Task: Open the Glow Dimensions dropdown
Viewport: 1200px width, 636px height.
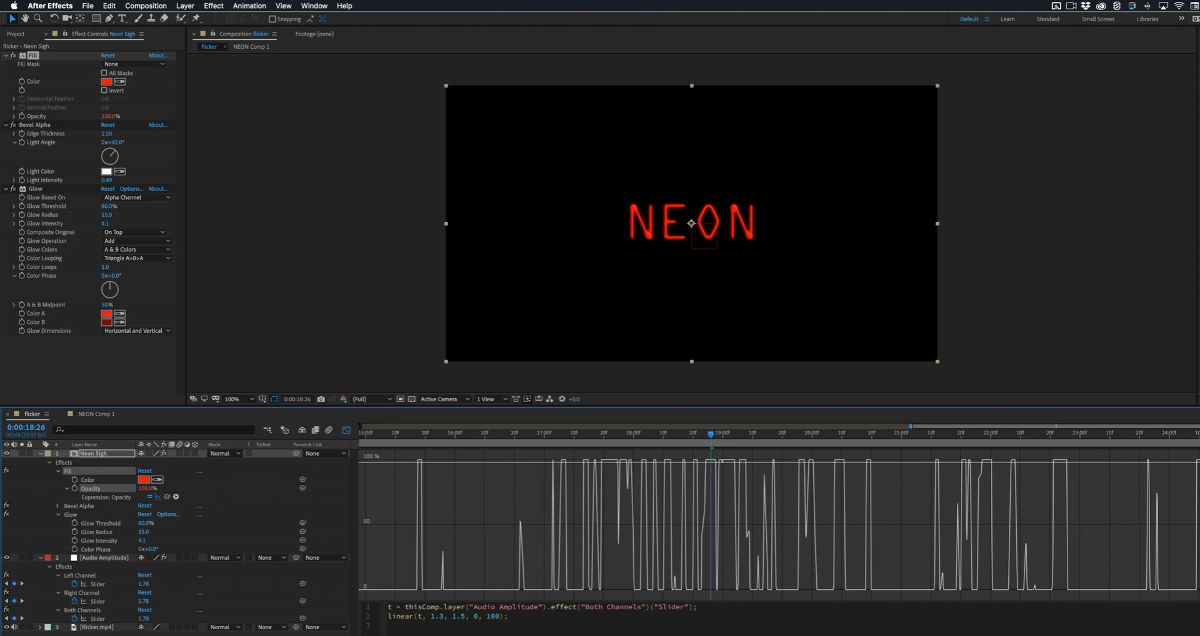Action: click(x=137, y=331)
